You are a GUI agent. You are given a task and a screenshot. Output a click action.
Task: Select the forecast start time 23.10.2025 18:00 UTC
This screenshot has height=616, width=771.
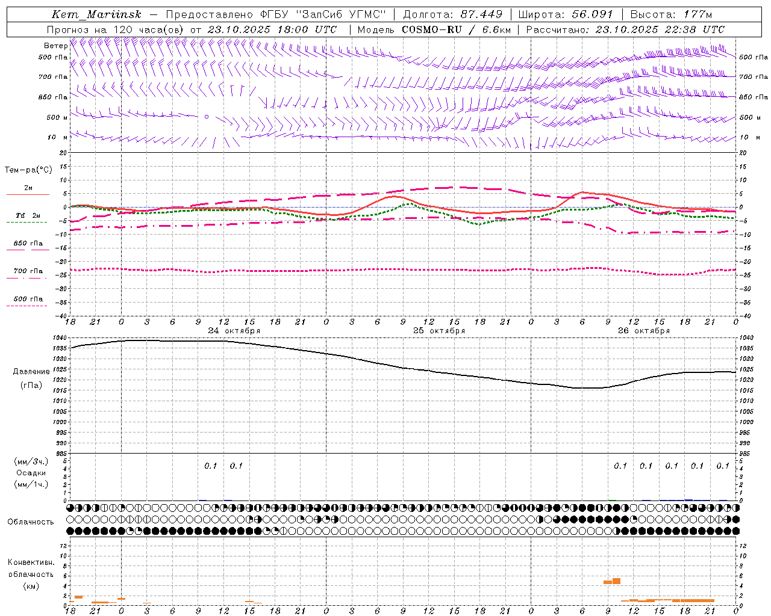[272, 29]
